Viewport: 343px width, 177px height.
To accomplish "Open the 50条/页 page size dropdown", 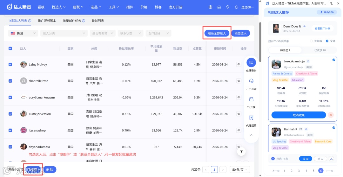I will click(240, 169).
